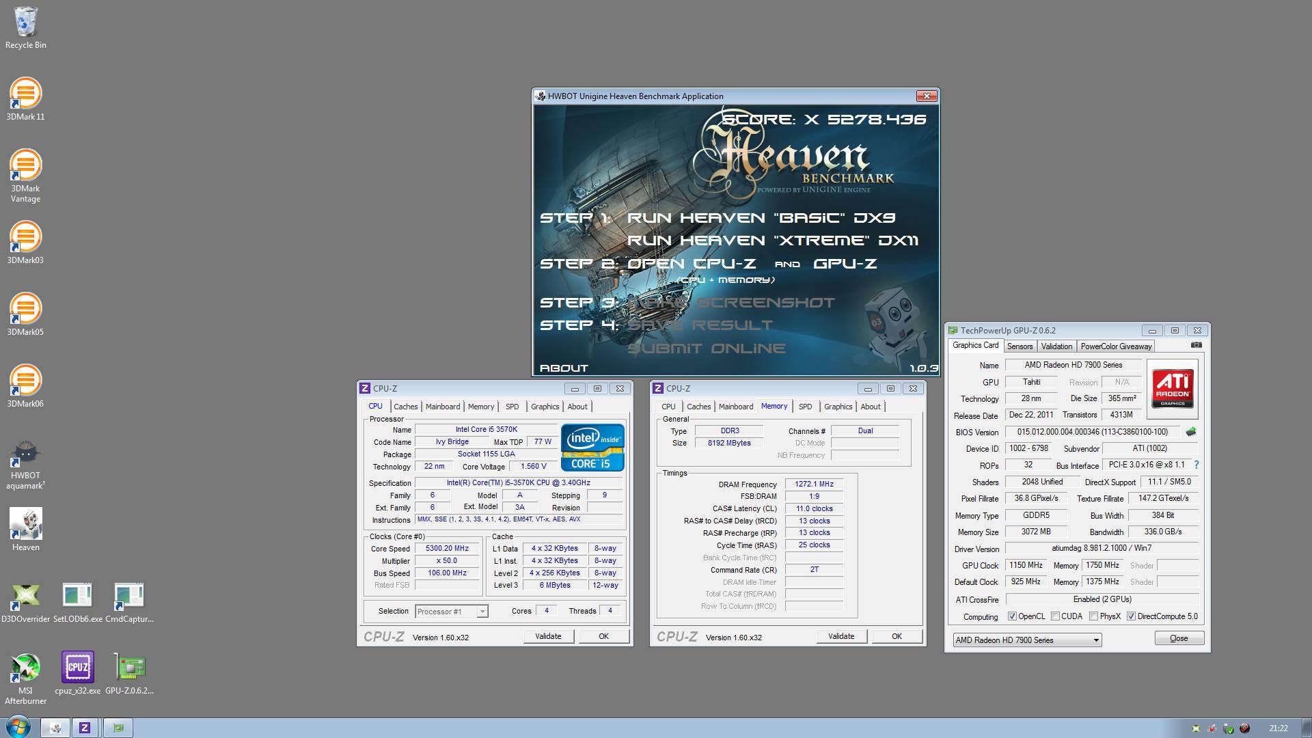Launch 3DMark06 desktop shortcut
Image resolution: width=1312 pixels, height=738 pixels.
(x=25, y=387)
